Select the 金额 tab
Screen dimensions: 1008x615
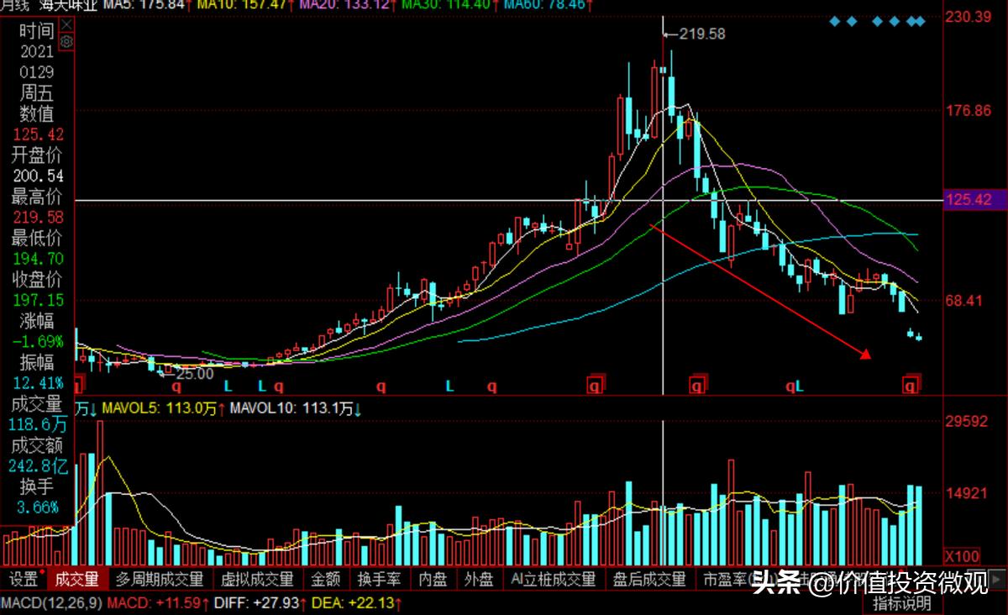coord(325,579)
